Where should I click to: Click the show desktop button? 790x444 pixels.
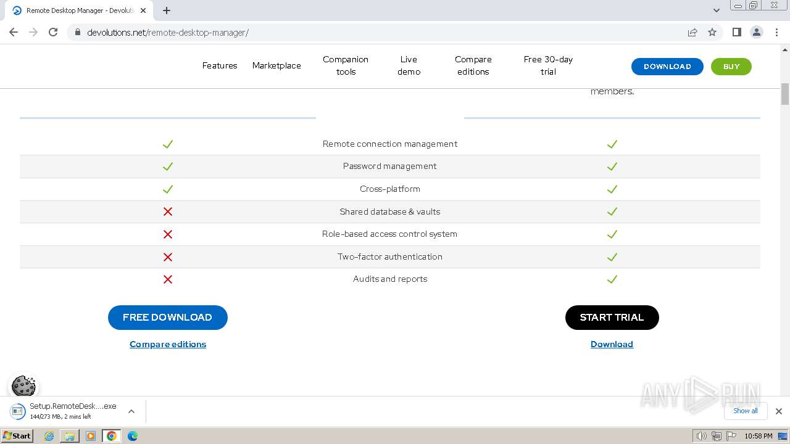[x=783, y=436]
